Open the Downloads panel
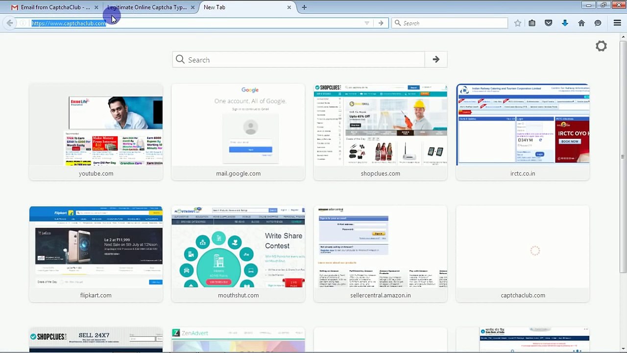The width and height of the screenshot is (627, 353). [x=565, y=23]
